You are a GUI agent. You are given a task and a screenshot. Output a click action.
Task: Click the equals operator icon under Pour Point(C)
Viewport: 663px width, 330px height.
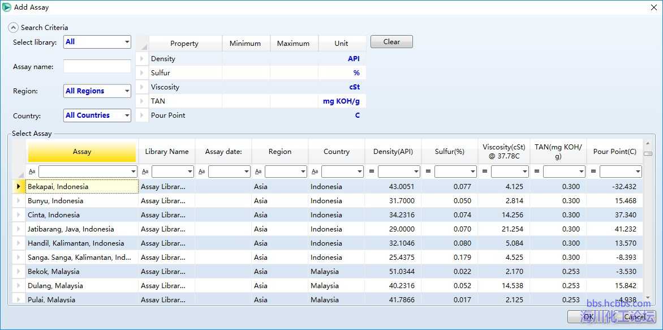pos(593,172)
